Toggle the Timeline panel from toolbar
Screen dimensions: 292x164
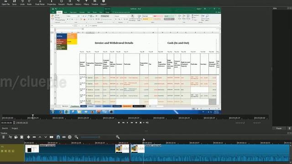coord(94,3)
